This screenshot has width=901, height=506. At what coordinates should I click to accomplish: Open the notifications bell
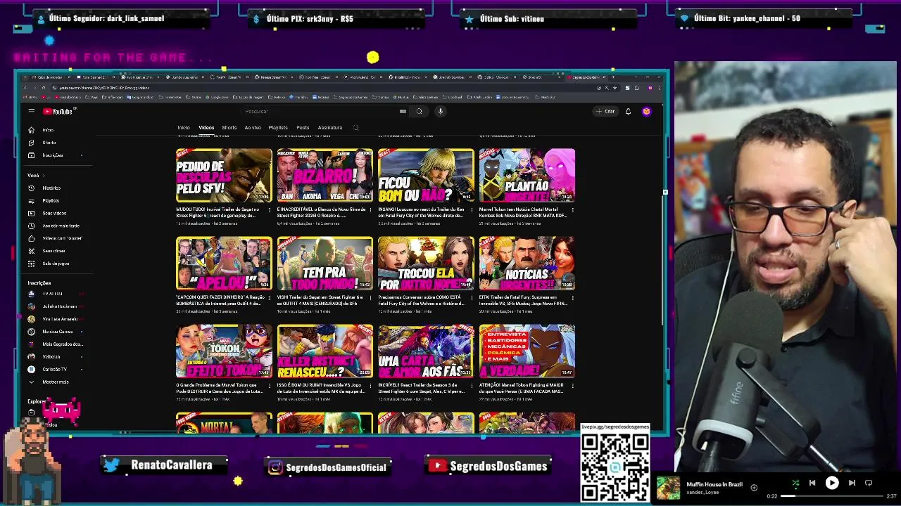tap(628, 111)
